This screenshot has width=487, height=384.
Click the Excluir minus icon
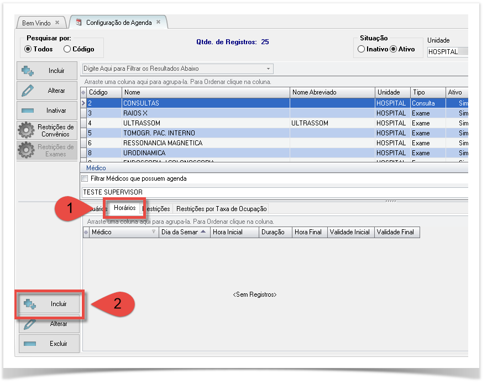click(x=29, y=344)
